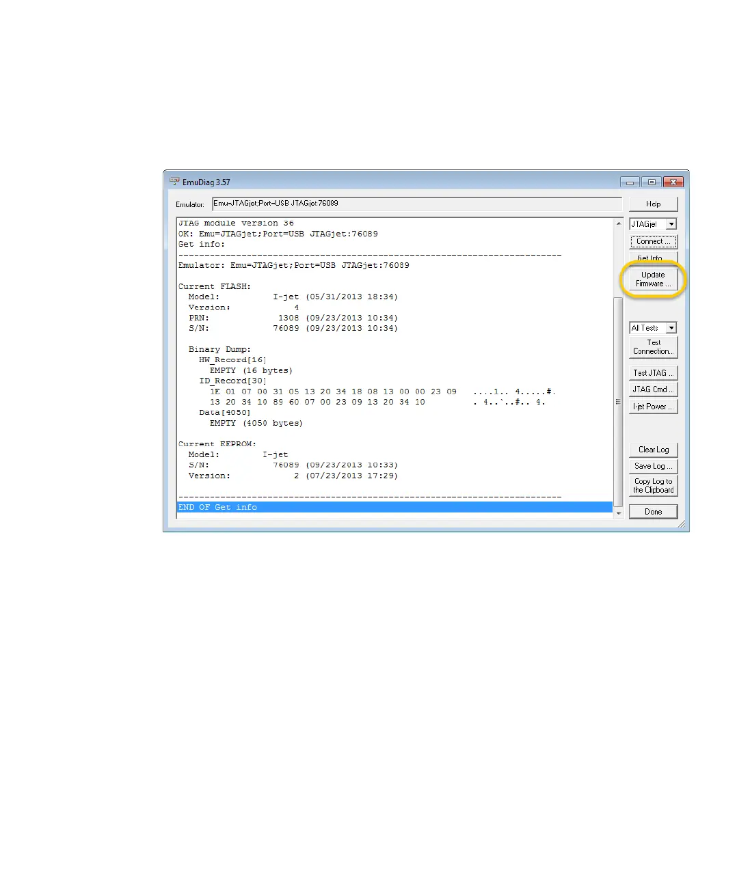Viewport: 737px width, 891px height.
Task: Click the Done button
Action: point(653,512)
